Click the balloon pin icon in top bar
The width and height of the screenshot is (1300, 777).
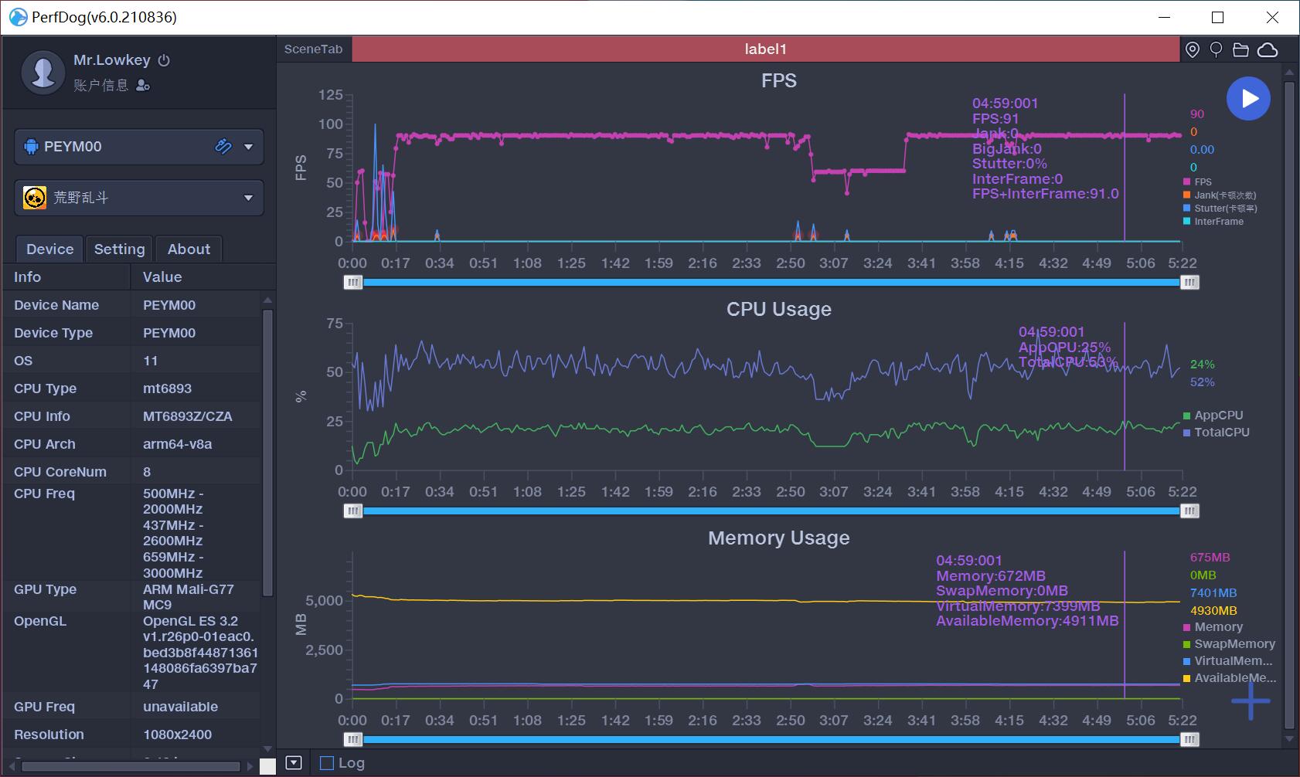1216,50
